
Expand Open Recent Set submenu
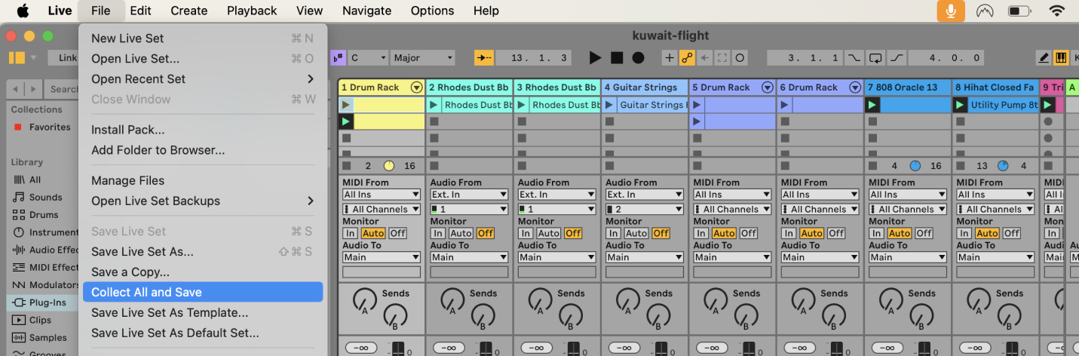tap(202, 78)
